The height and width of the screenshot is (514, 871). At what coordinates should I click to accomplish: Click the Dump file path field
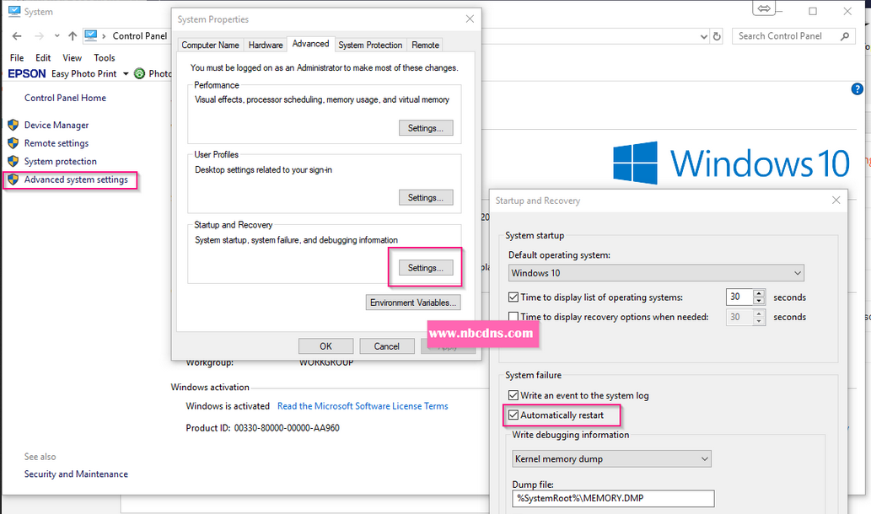point(613,498)
